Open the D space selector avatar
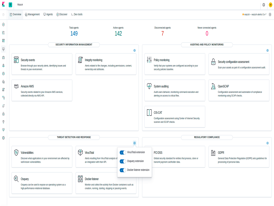 pyautogui.click(x=10, y=5)
